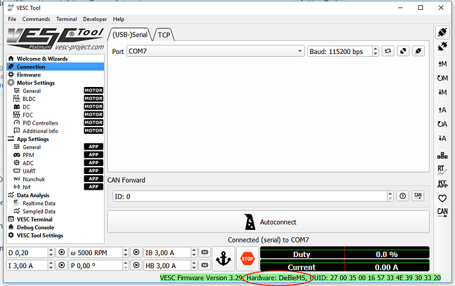Image resolution: width=455 pixels, height=286 pixels.
Task: Open the Commands menu
Action: tap(36, 19)
